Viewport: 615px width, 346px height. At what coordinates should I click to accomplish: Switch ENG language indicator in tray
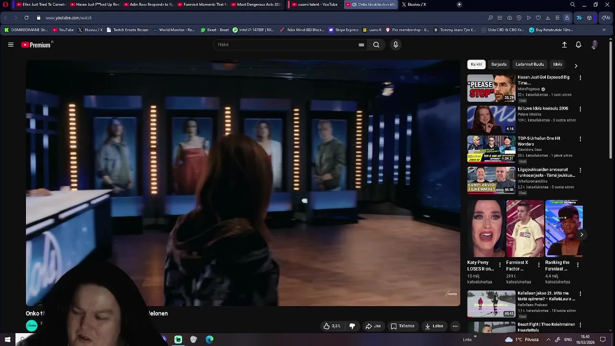click(x=568, y=339)
